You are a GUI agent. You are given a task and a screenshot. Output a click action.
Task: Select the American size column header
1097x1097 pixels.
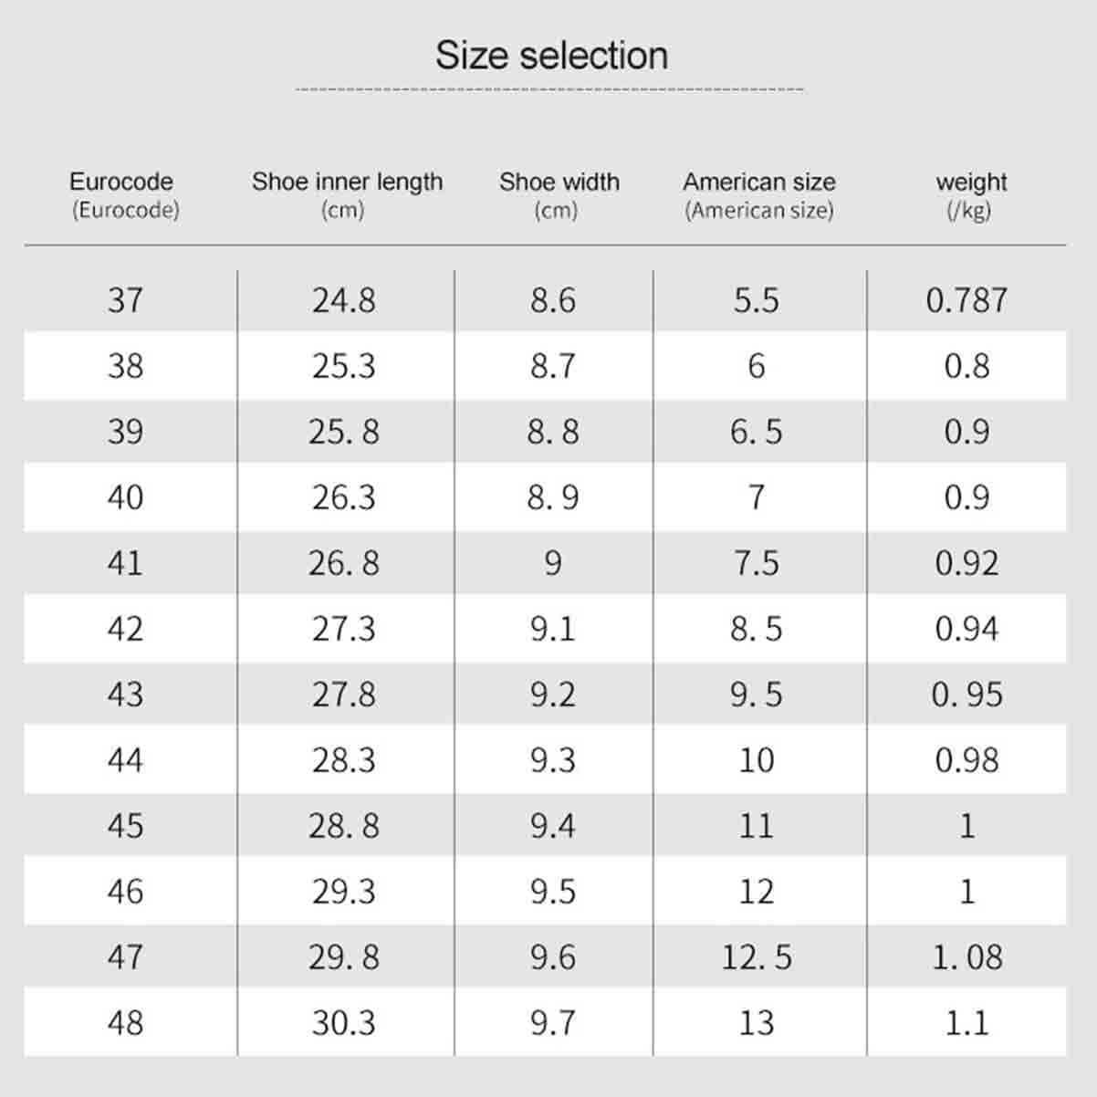tap(759, 195)
